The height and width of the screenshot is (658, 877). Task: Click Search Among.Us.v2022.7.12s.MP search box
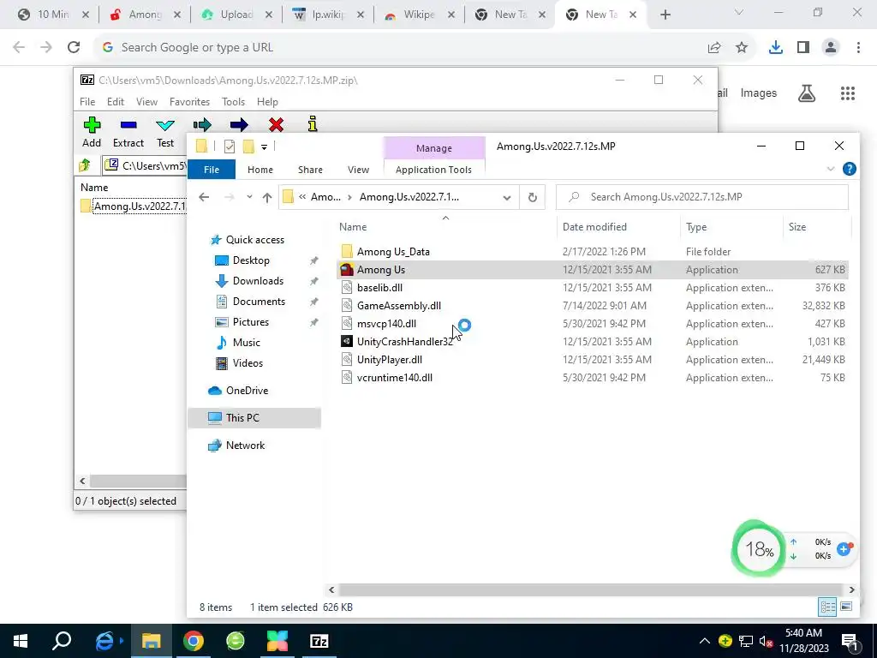(702, 197)
